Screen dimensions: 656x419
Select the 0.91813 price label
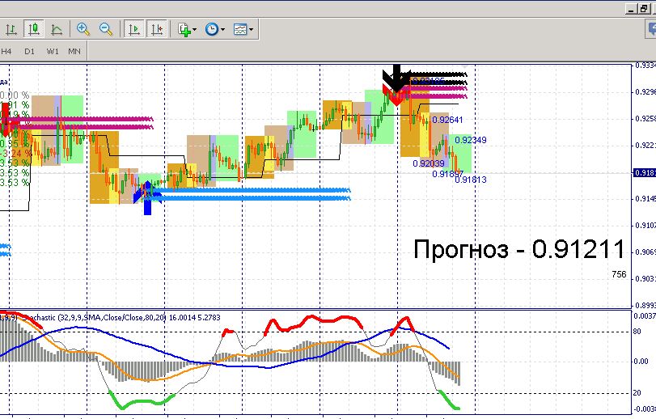tap(471, 180)
